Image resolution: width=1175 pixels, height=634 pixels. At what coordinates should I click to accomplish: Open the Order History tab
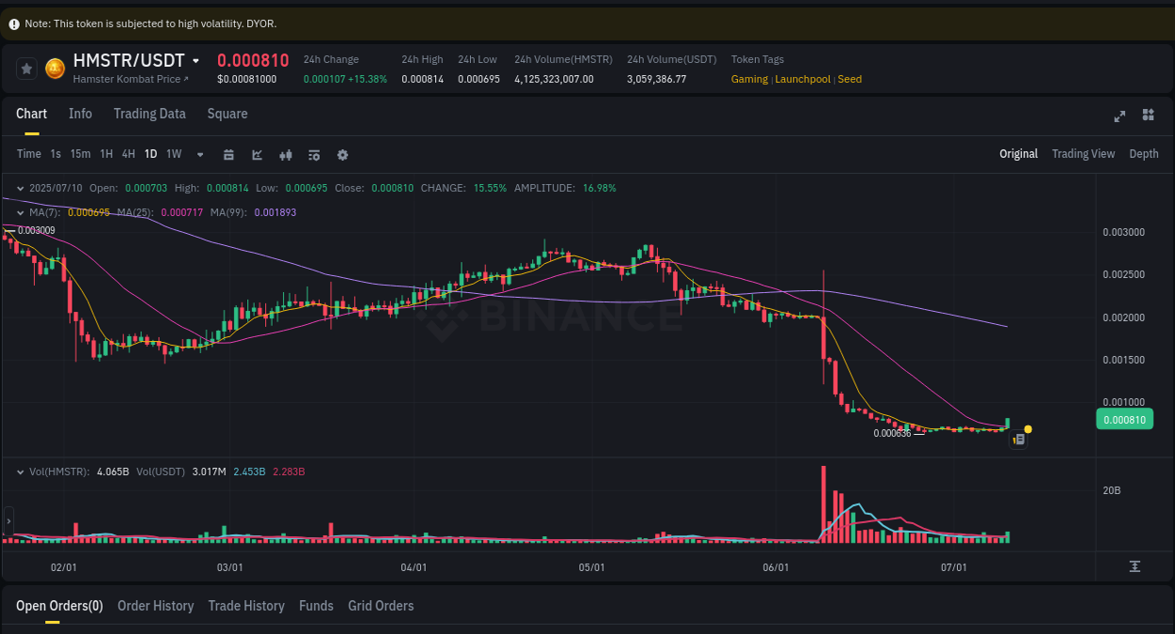tap(155, 606)
